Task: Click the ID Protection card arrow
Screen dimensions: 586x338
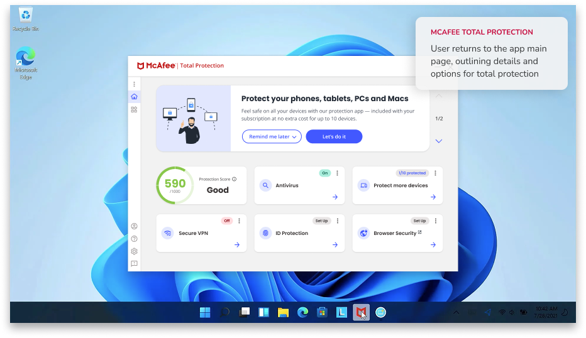Action: 335,244
